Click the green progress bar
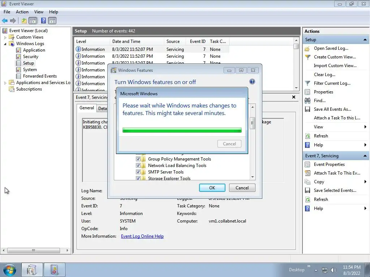 tap(182, 130)
